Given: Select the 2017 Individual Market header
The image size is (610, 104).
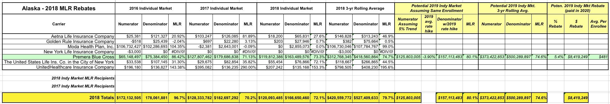Looking at the screenshot, I should (221, 9).
